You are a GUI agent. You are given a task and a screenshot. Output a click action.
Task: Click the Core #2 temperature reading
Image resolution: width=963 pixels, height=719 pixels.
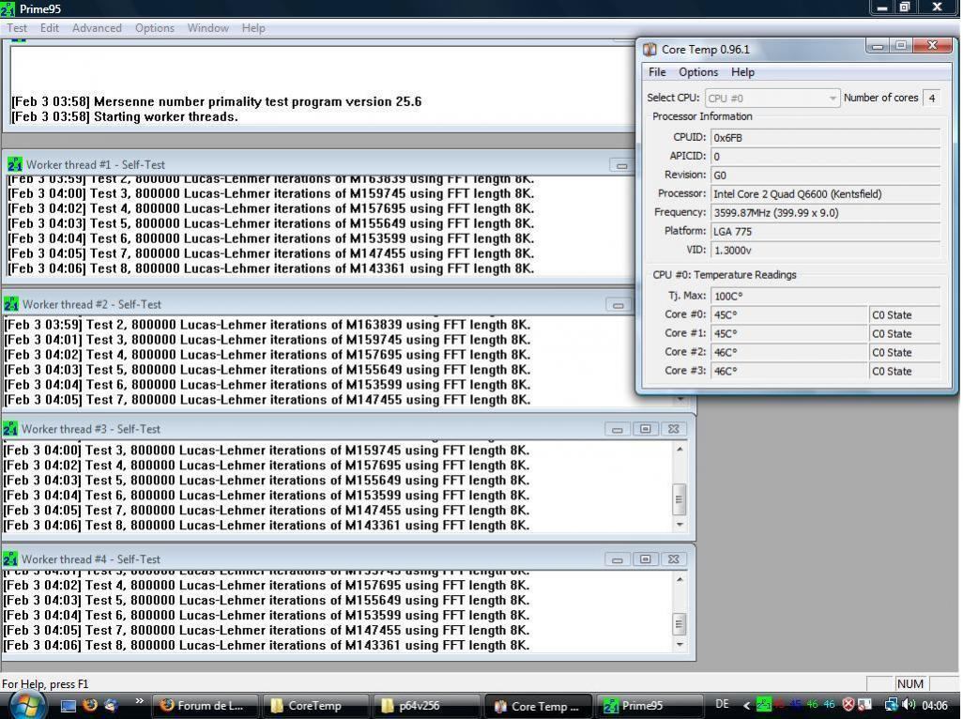789,352
